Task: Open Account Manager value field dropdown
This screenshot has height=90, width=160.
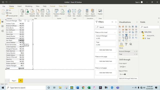Action: point(135,51)
